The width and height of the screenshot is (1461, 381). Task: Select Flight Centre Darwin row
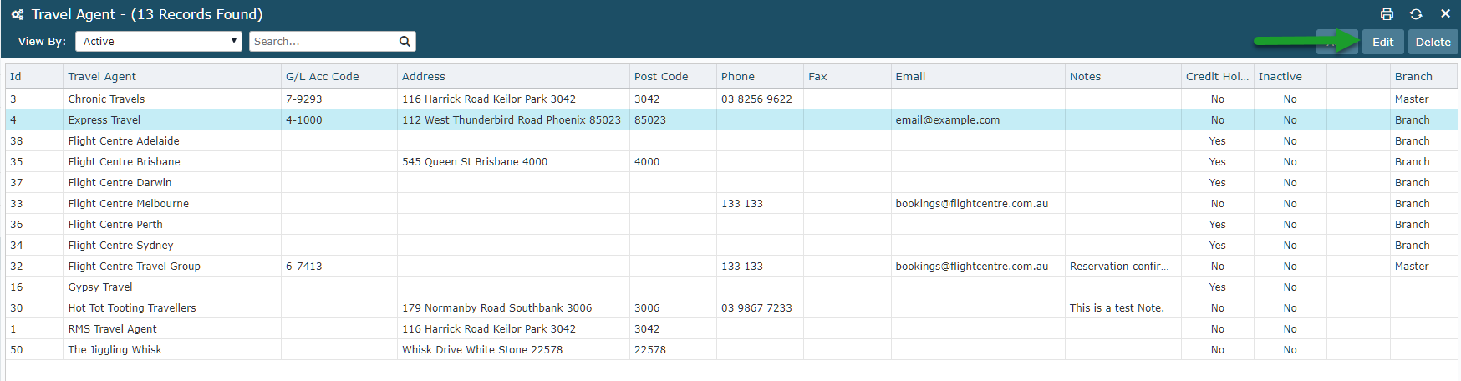click(731, 182)
